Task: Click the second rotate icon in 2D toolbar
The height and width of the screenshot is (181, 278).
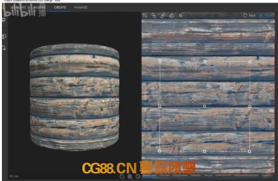Action: (x=154, y=16)
